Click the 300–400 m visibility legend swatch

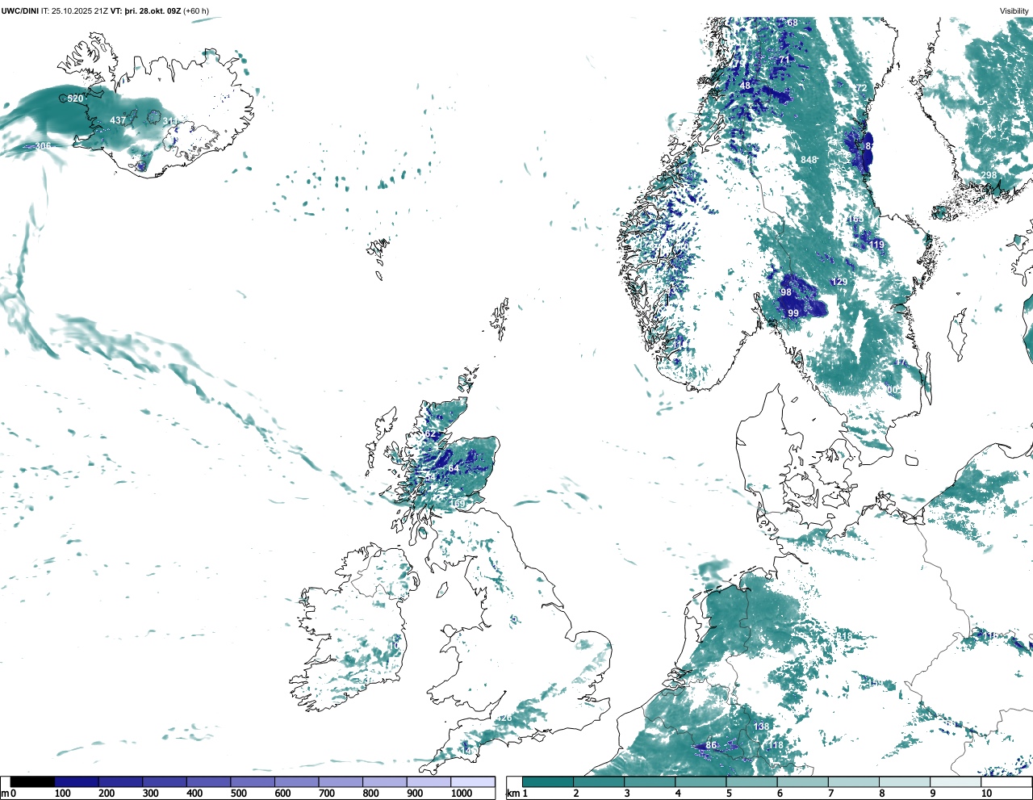[x=165, y=781]
